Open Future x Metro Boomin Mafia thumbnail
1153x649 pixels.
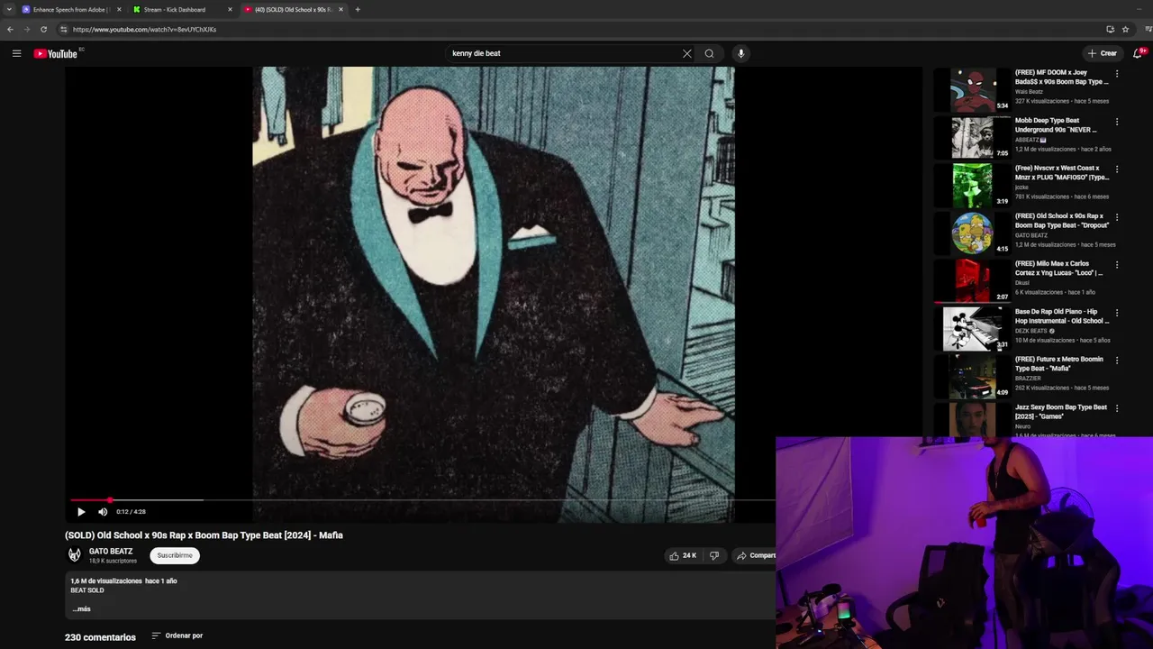[973, 377]
